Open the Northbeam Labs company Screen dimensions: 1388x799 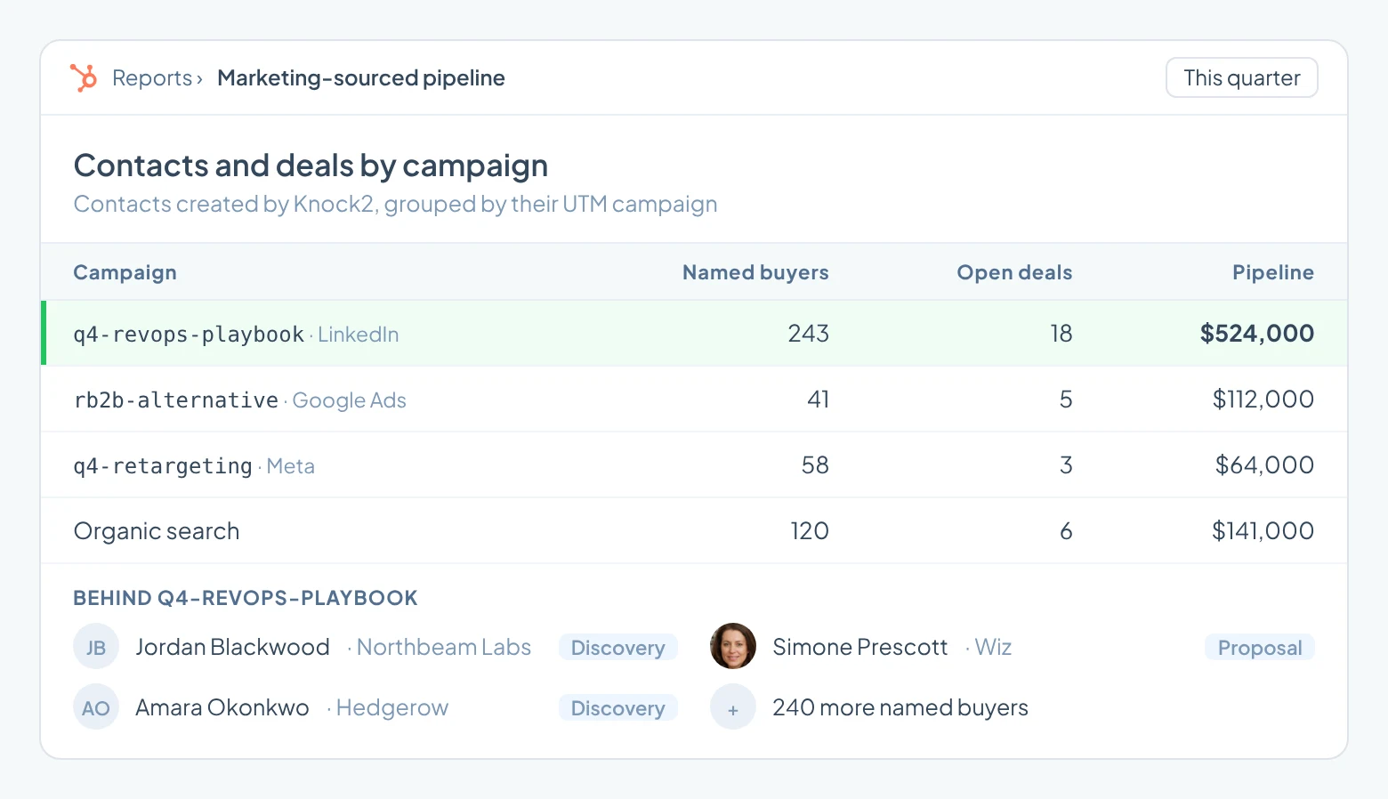tap(443, 647)
